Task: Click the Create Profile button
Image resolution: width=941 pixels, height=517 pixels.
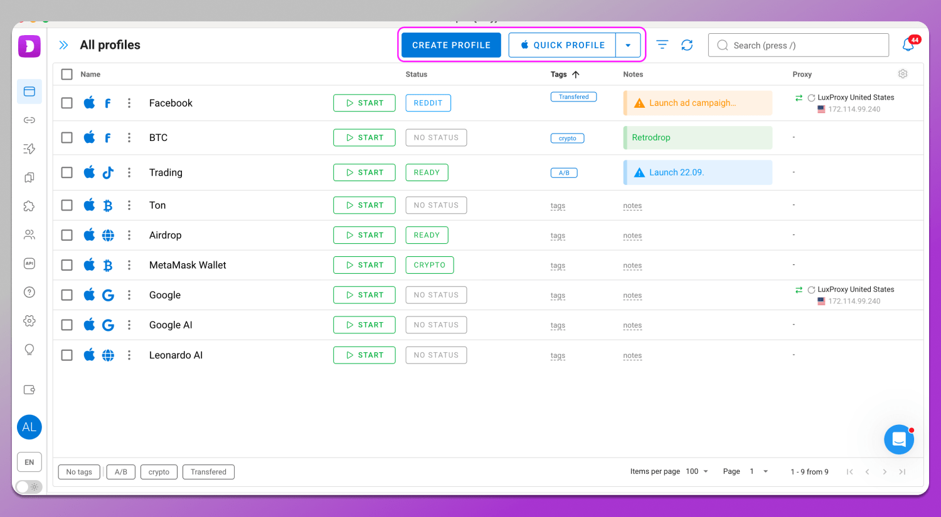Action: pos(451,45)
